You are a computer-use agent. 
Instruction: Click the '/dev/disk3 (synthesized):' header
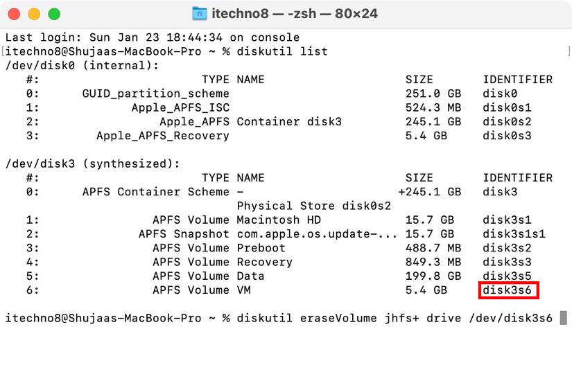tap(93, 164)
